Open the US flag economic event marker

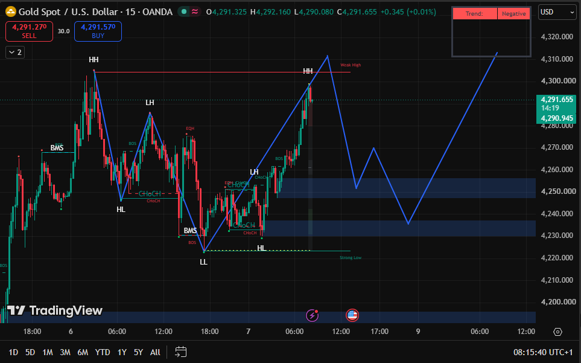point(352,315)
